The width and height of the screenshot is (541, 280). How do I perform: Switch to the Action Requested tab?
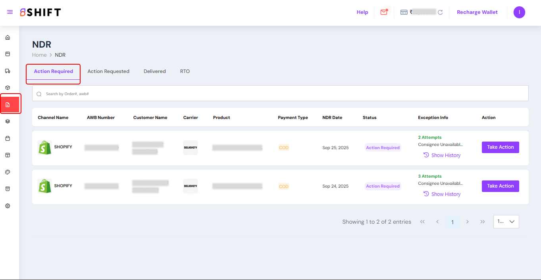point(108,71)
